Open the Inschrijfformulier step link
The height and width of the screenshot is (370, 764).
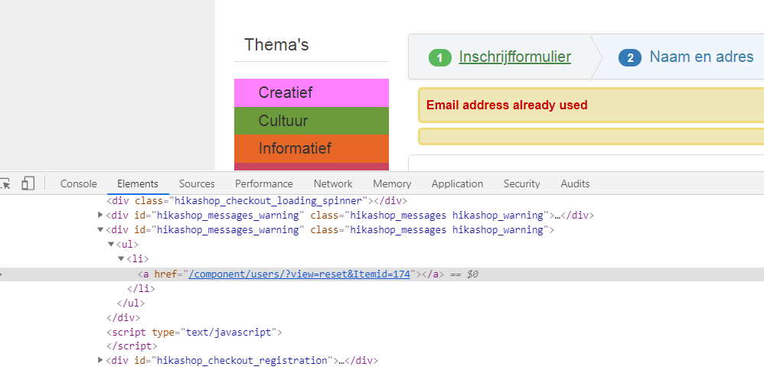(515, 57)
